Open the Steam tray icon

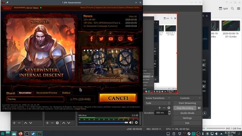coord(189,134)
